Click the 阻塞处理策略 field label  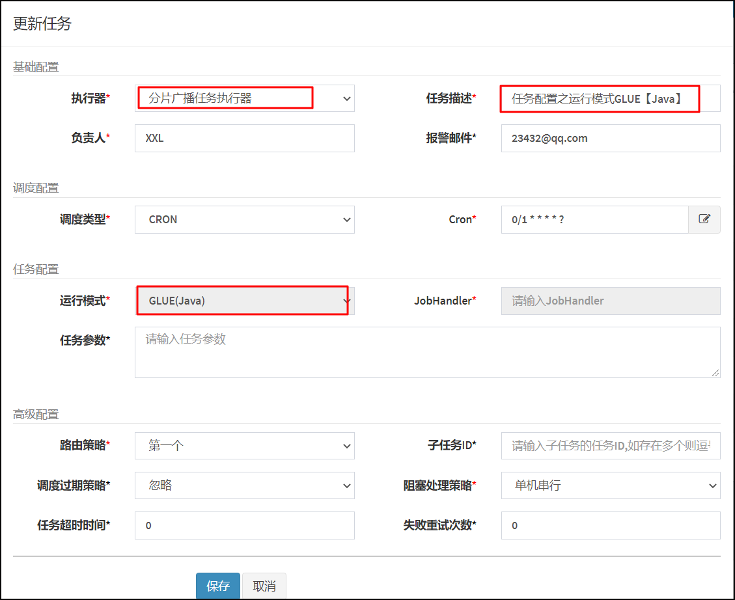coord(439,485)
